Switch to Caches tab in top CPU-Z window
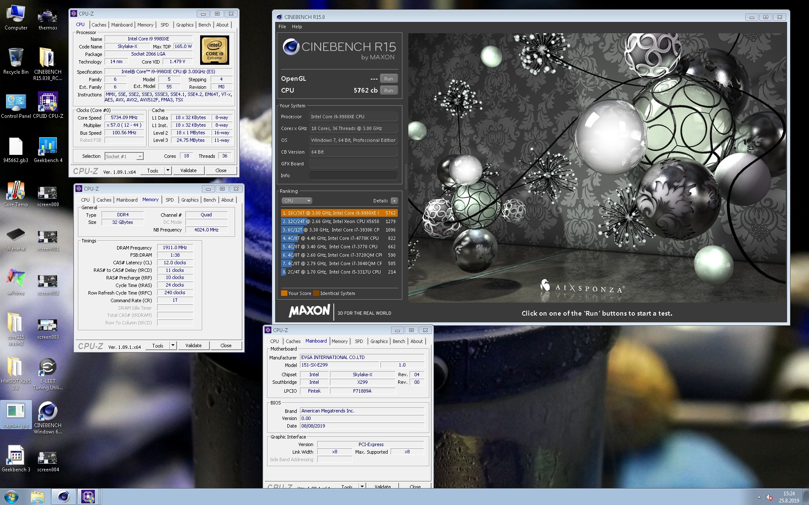The image size is (809, 505). [99, 25]
